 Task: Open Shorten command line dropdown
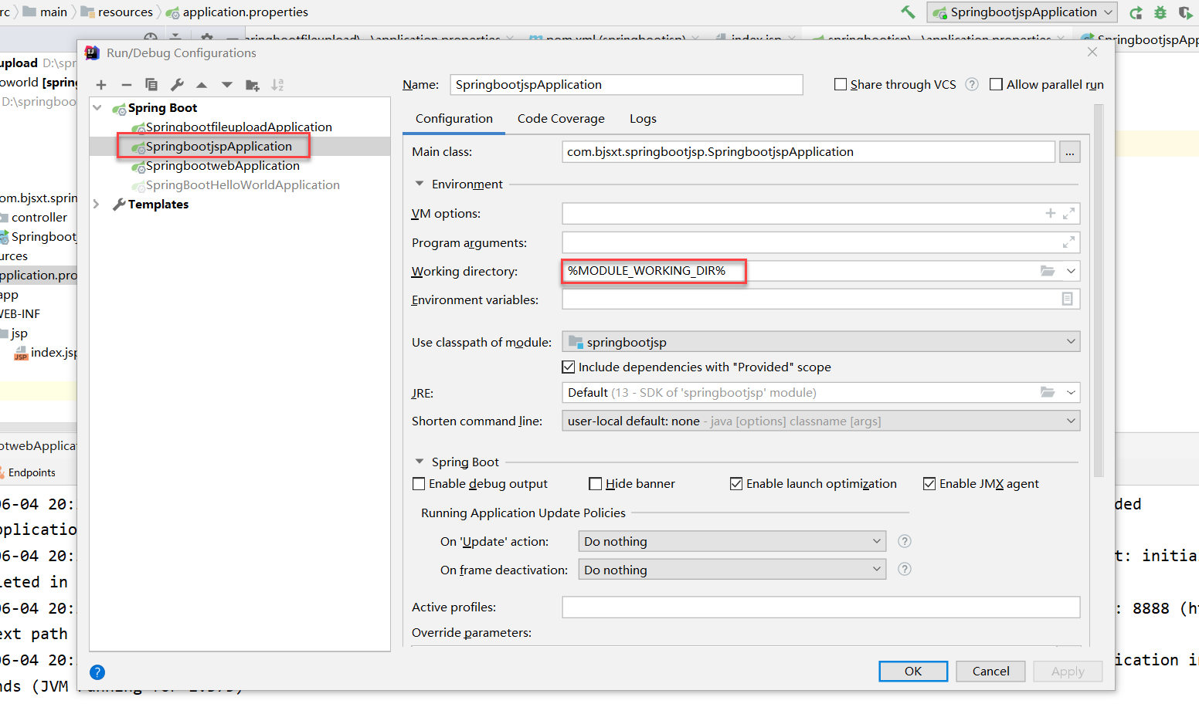[820, 421]
